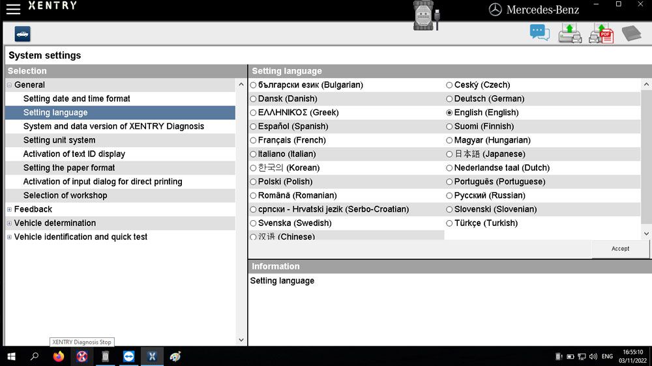Select Español (Spanish) radio button
The height and width of the screenshot is (366, 652).
253,126
